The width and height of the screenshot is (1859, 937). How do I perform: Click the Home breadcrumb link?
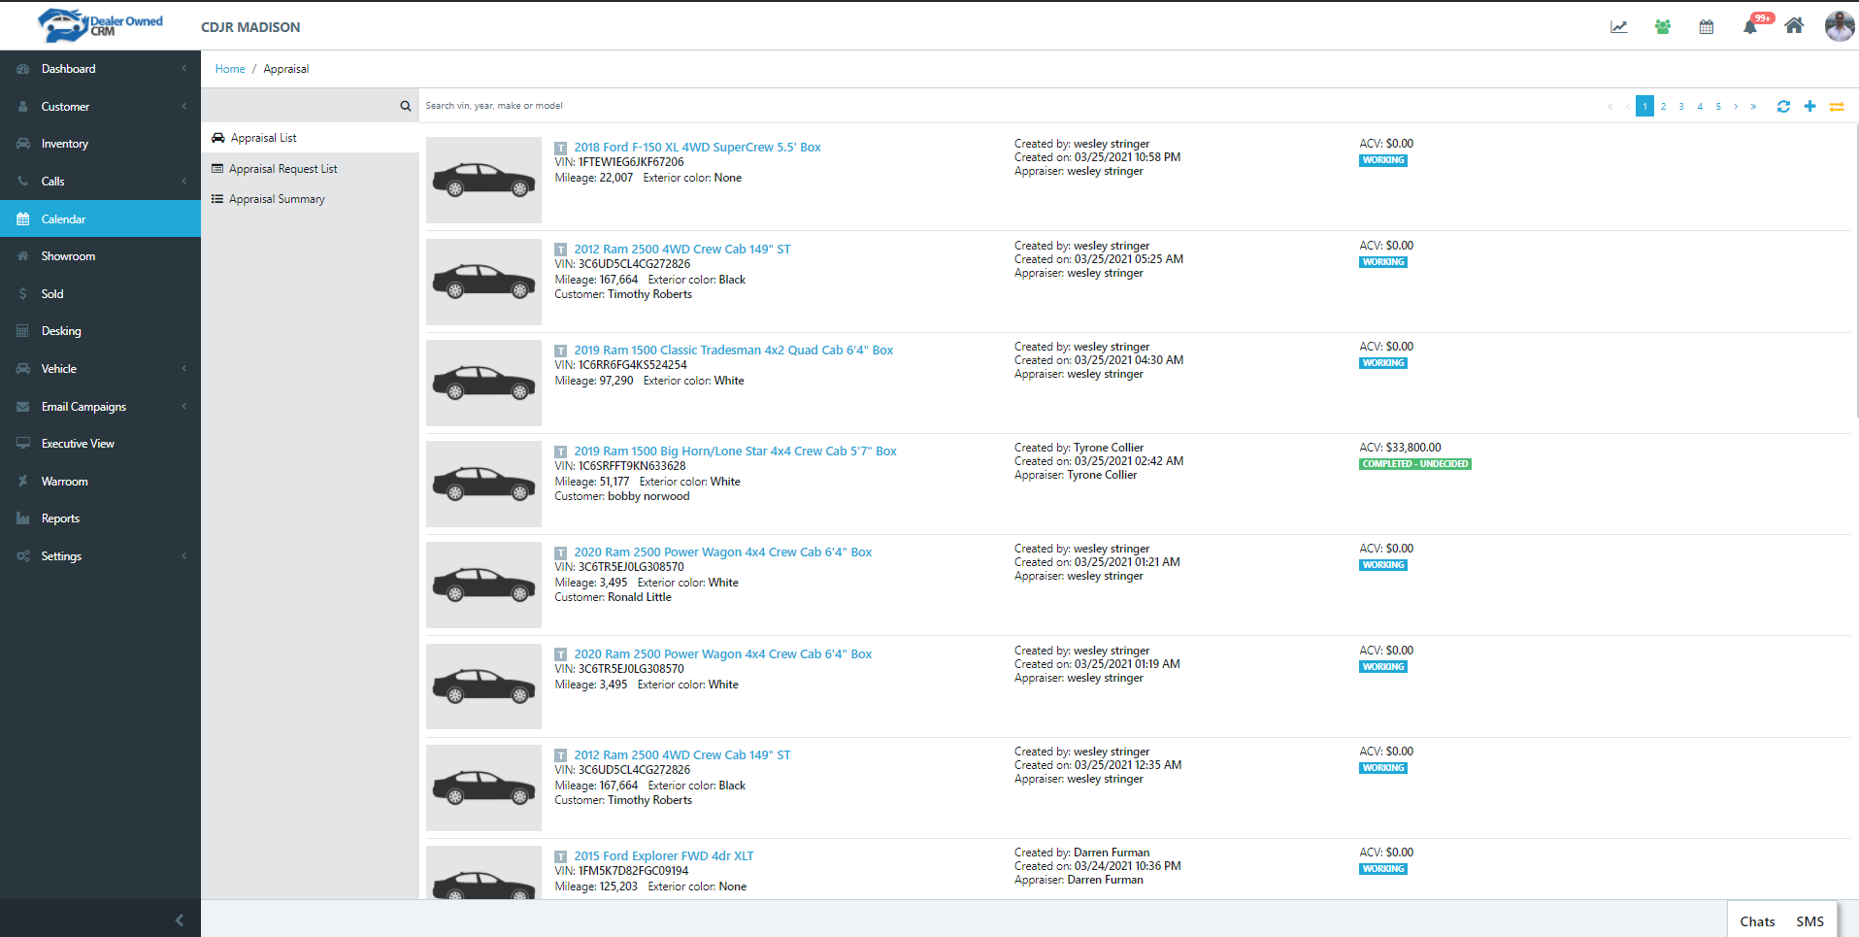[230, 69]
